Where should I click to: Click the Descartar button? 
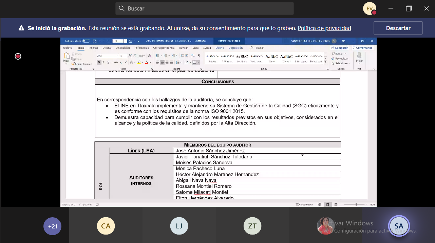click(x=398, y=28)
